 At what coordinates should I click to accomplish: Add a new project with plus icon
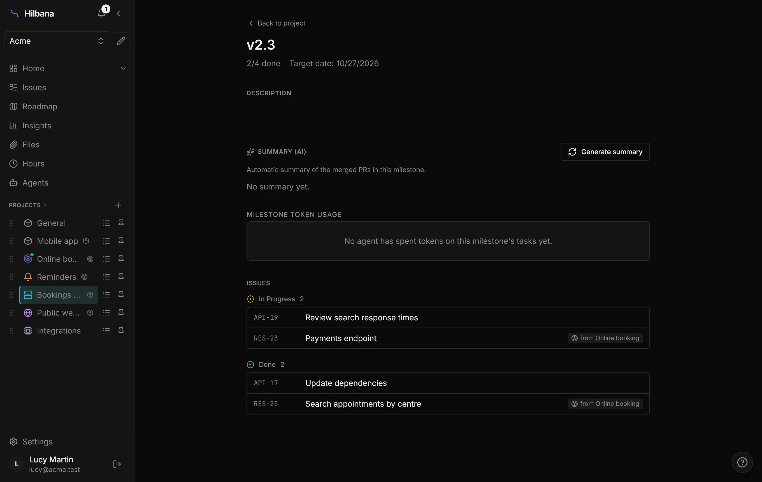coord(118,205)
